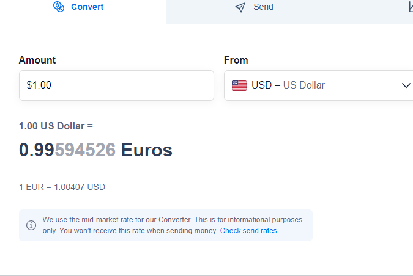Expand the From currency chevron arrow
The height and width of the screenshot is (276, 413).
[x=406, y=85]
